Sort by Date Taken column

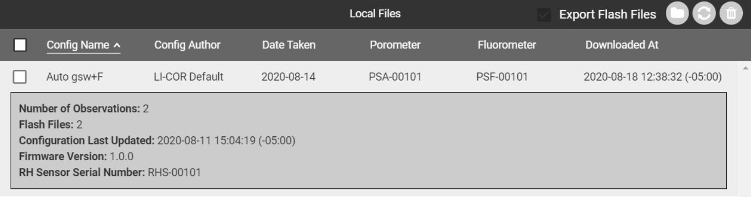click(289, 45)
